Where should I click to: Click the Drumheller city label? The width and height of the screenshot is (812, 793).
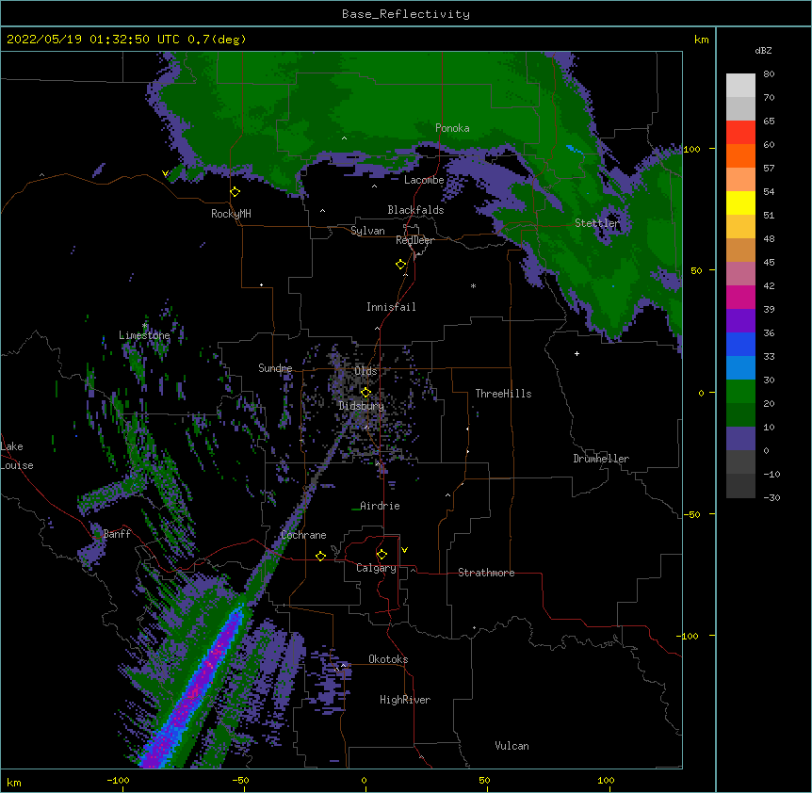tap(601, 459)
